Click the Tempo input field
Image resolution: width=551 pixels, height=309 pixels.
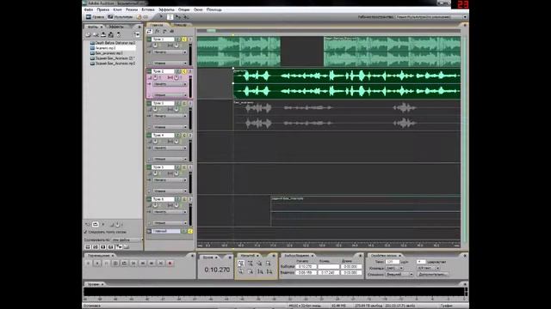pyautogui.click(x=393, y=262)
